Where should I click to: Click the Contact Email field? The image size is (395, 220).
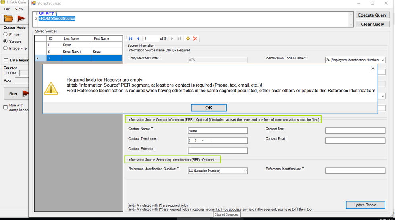pos(355,140)
